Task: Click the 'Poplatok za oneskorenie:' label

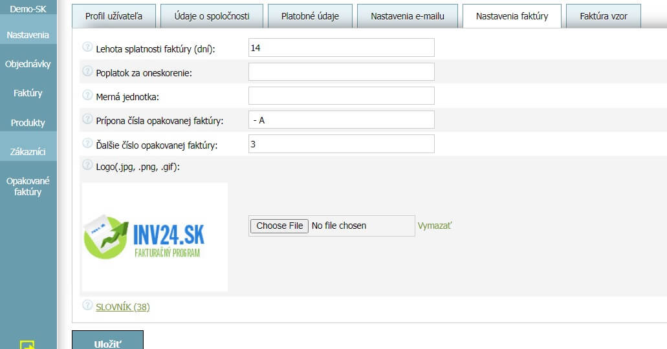Action: [x=144, y=73]
